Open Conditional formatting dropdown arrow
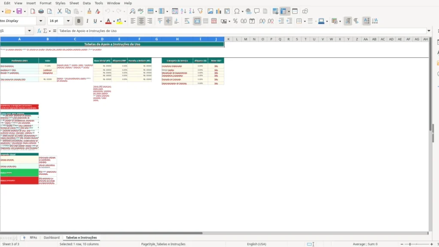The image size is (439, 247). pyautogui.click(x=340, y=21)
